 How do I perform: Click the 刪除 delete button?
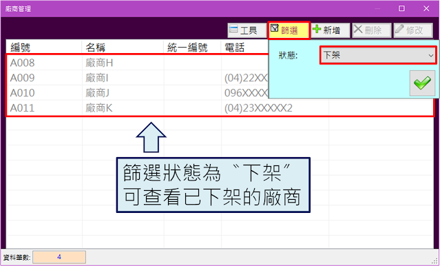[x=372, y=30]
